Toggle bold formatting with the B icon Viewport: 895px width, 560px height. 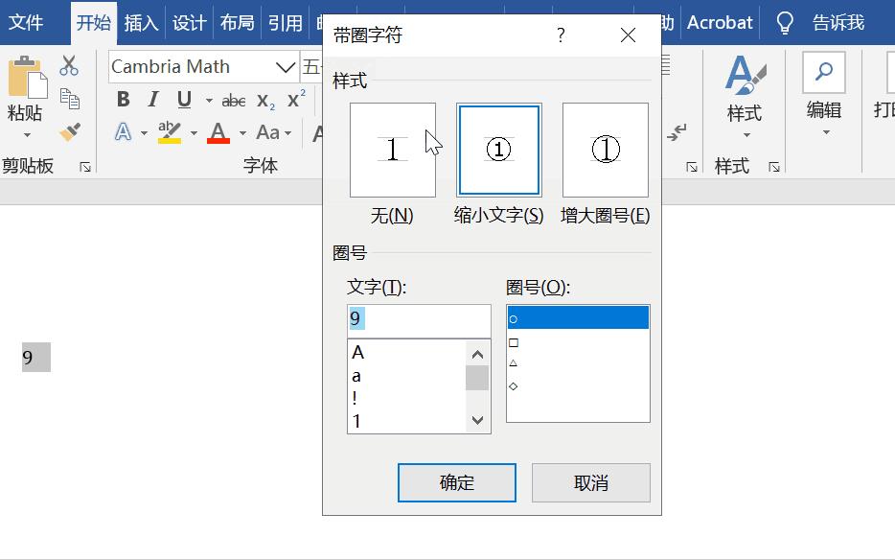(123, 99)
